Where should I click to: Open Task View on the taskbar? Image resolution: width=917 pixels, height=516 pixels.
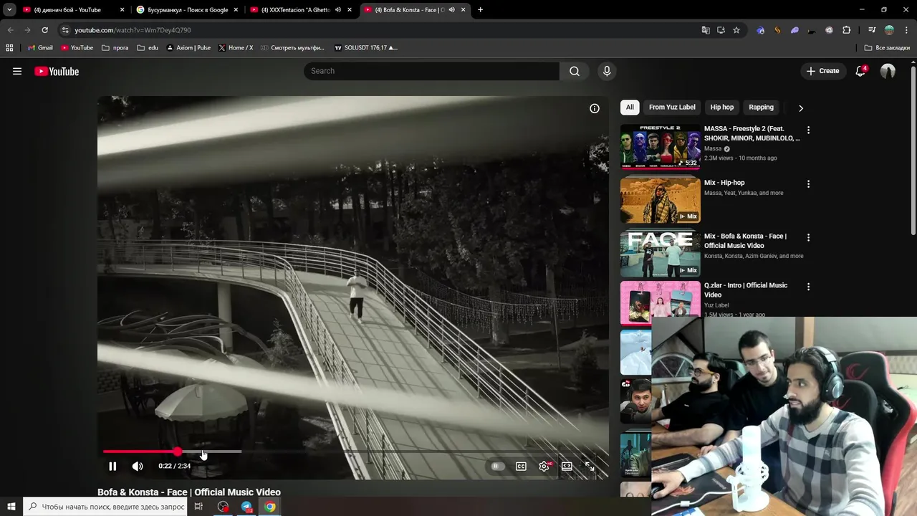198,507
